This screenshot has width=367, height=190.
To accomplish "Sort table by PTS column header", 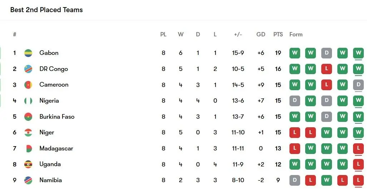I will (x=278, y=35).
